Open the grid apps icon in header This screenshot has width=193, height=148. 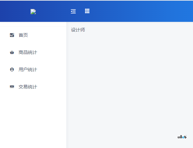pos(87,11)
